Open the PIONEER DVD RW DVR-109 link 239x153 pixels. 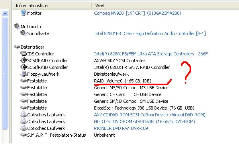click(121, 128)
